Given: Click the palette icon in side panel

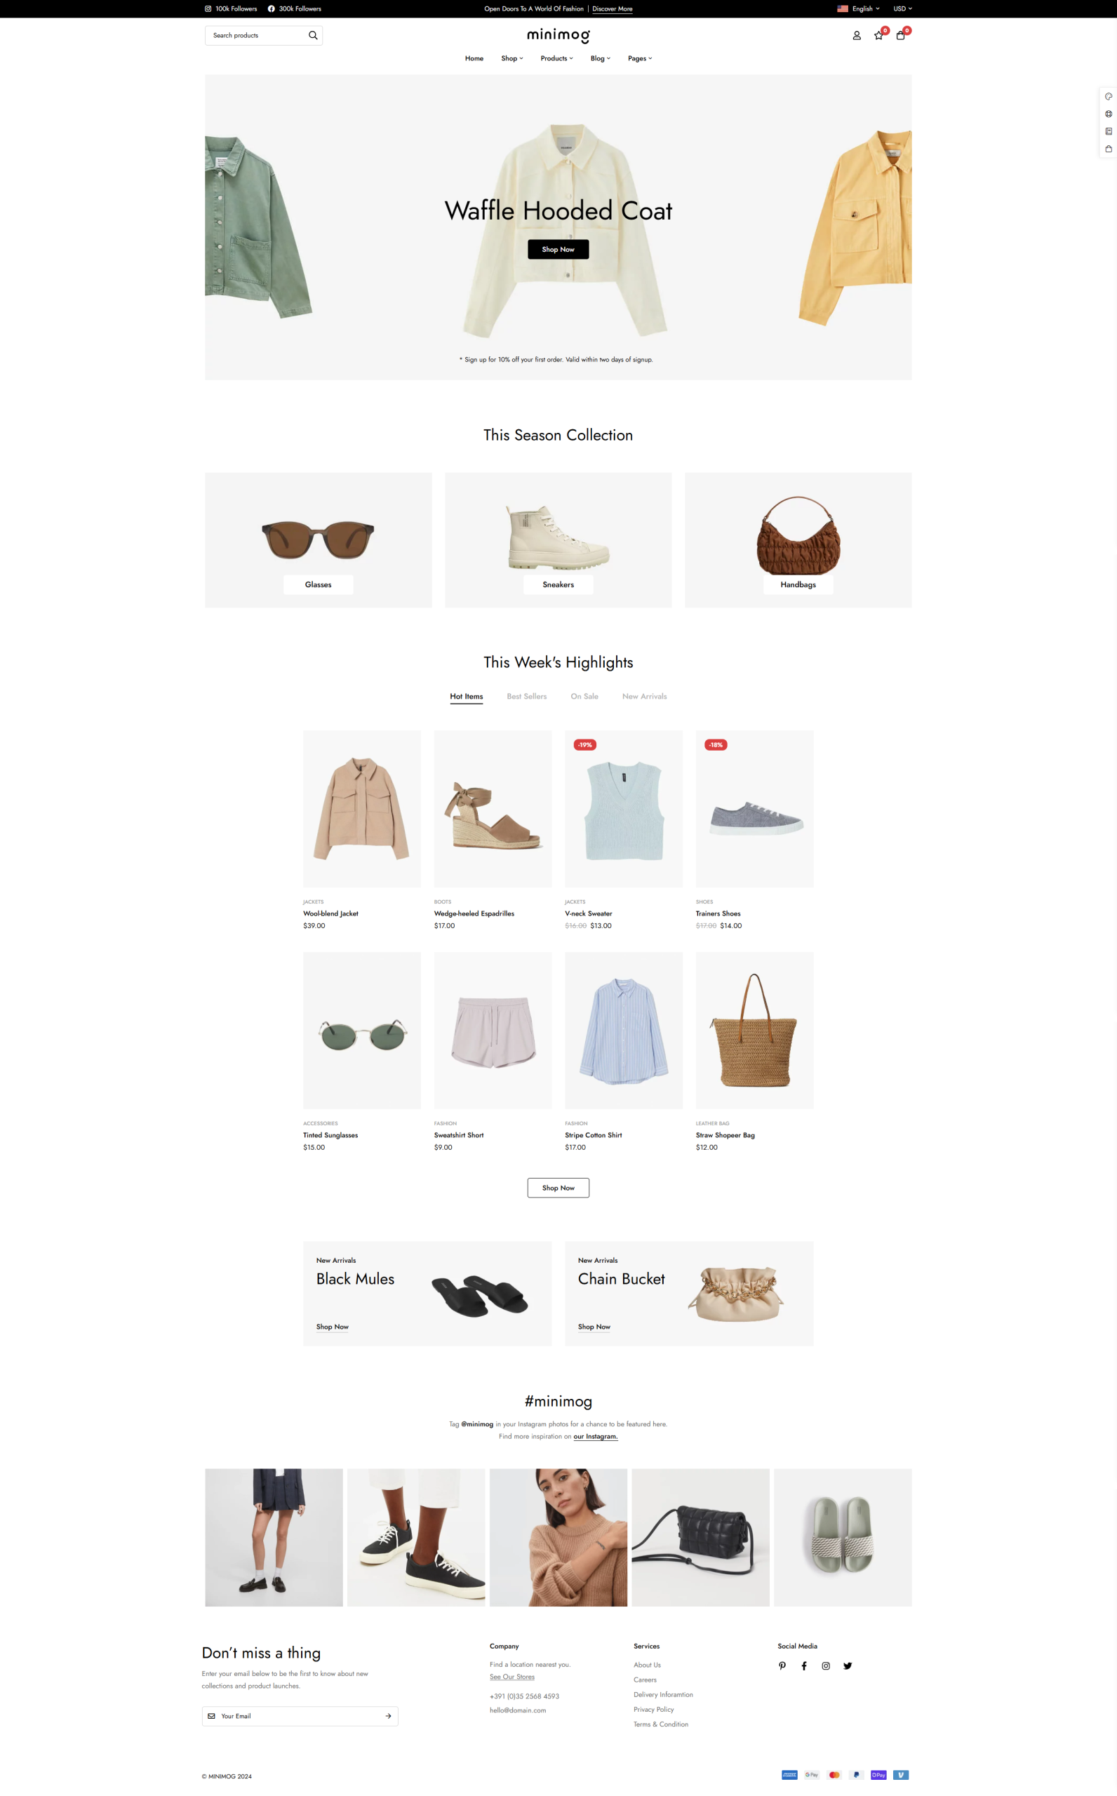Looking at the screenshot, I should (1108, 97).
